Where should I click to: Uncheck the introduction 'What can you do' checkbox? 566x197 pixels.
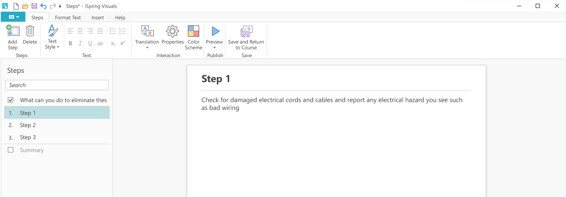[x=10, y=100]
